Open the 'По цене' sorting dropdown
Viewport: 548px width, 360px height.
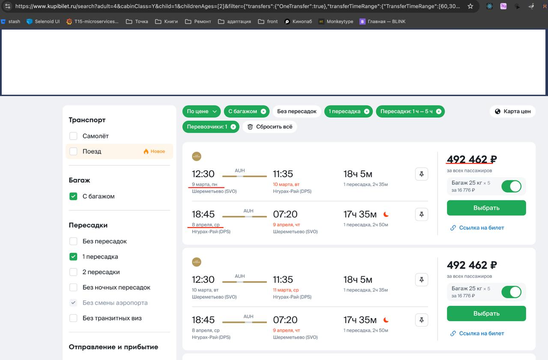(202, 111)
